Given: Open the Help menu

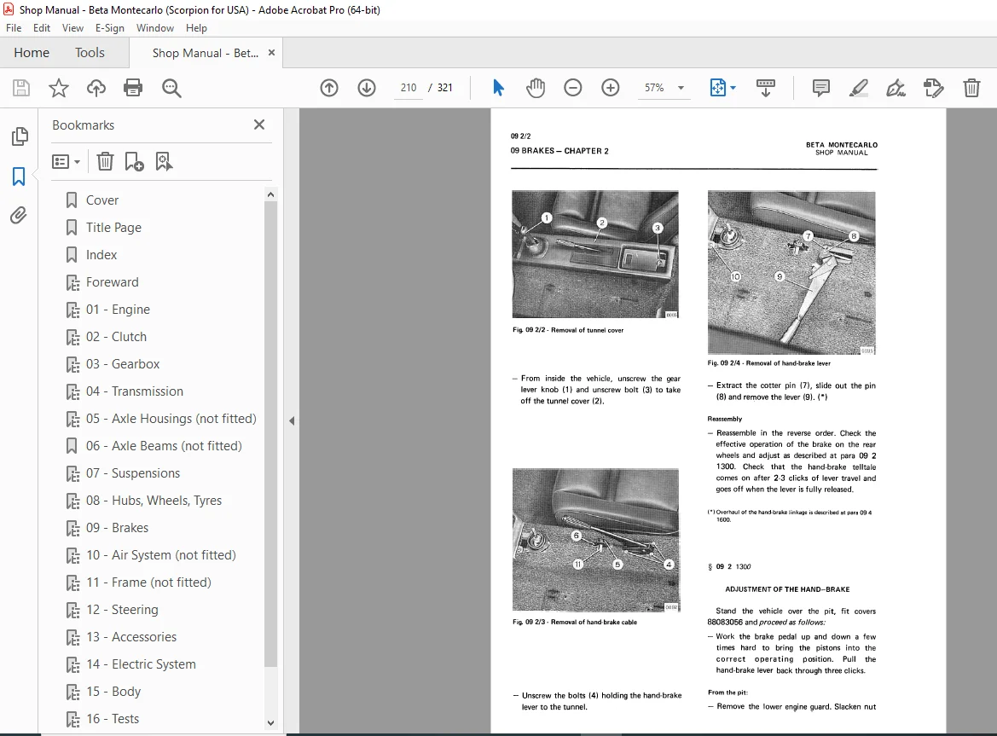Looking at the screenshot, I should coord(196,28).
